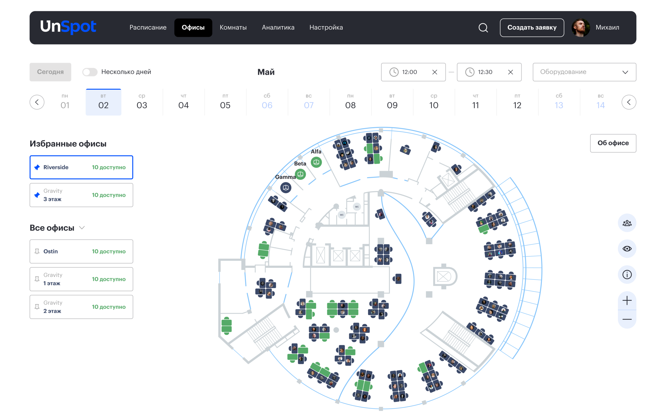Zoom in the map with plus

coord(627,301)
